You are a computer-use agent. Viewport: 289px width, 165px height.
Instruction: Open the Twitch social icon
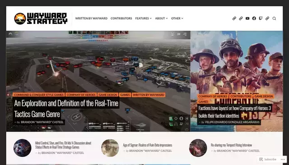tap(261, 18)
